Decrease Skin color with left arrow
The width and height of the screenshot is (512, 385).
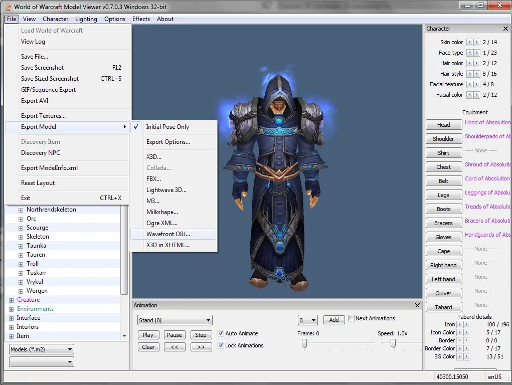click(x=469, y=42)
